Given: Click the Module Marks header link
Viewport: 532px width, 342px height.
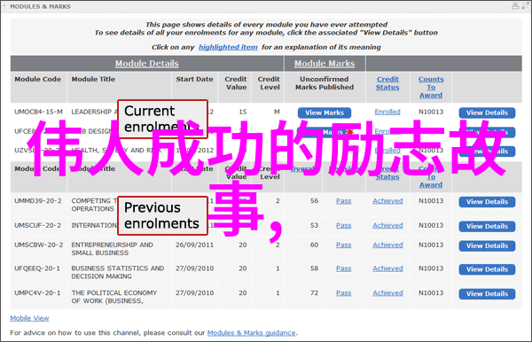Looking at the screenshot, I should tap(325, 64).
